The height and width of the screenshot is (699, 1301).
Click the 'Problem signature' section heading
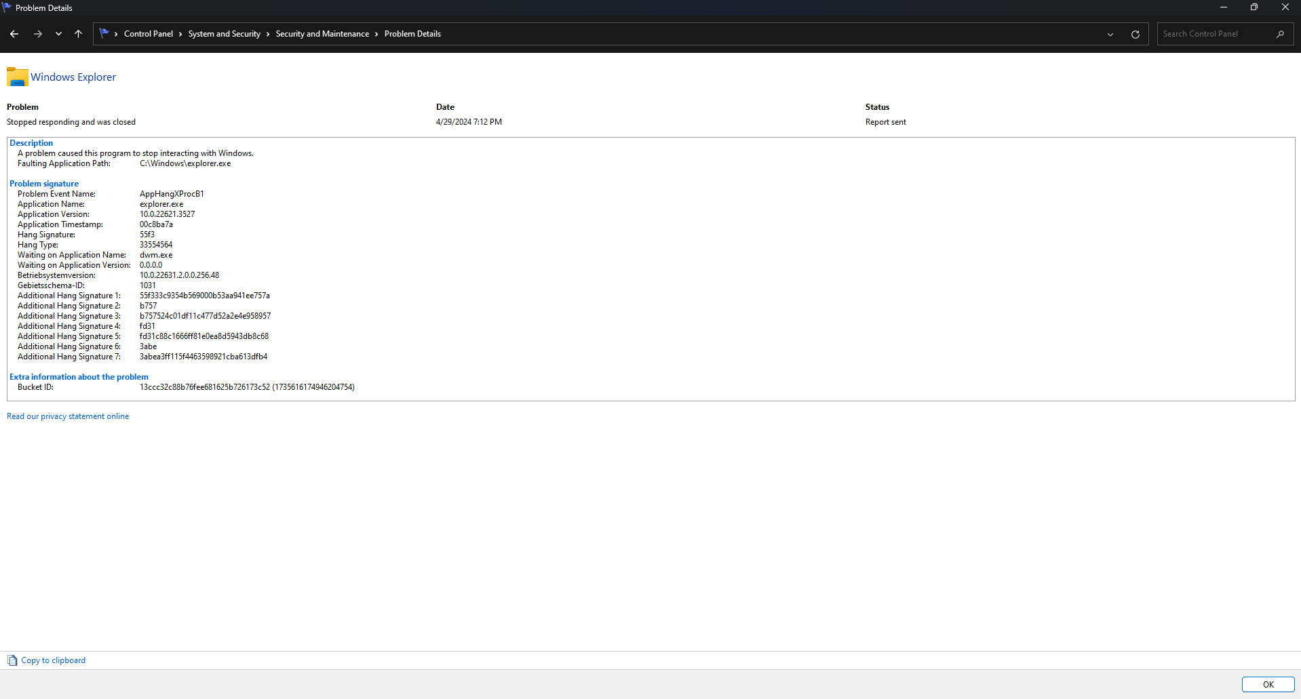(x=44, y=184)
